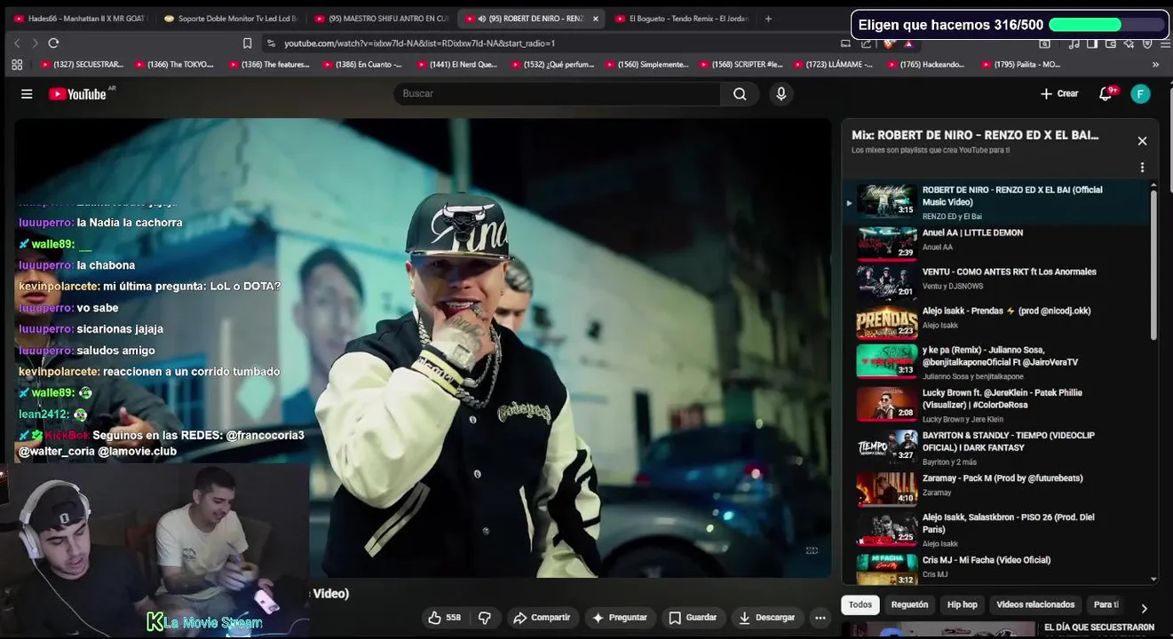Reload the current page
This screenshot has width=1173, height=639.
(x=53, y=43)
